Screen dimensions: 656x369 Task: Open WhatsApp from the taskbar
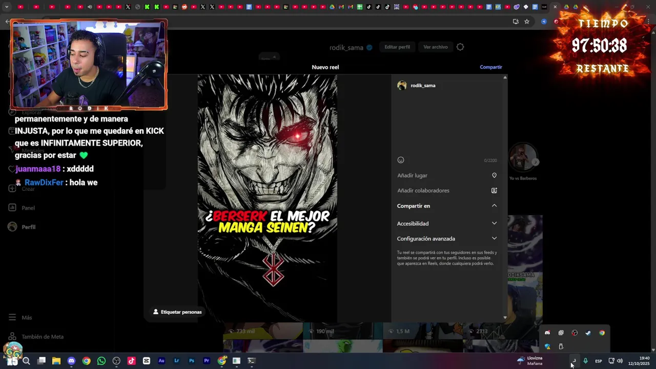coord(101,361)
